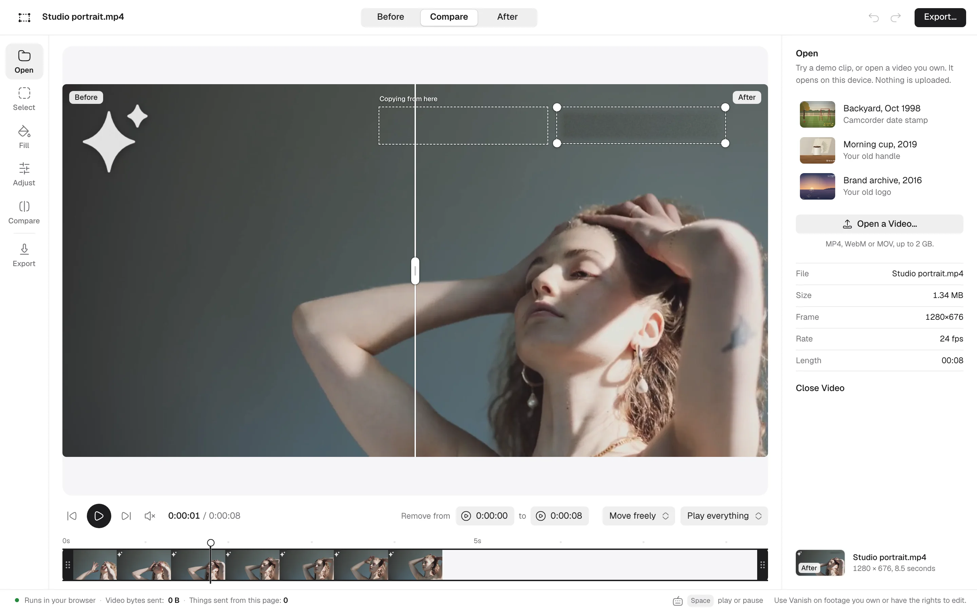
Task: Click the Before label on preview
Action: [86, 97]
